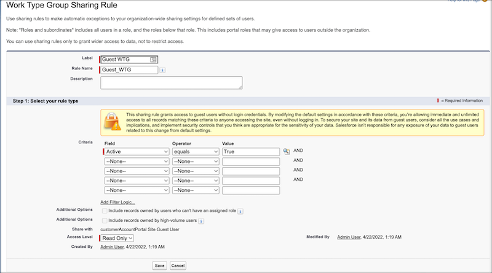The width and height of the screenshot is (492, 273).
Task: Click the info icon for high-volume users option
Action: click(201, 221)
